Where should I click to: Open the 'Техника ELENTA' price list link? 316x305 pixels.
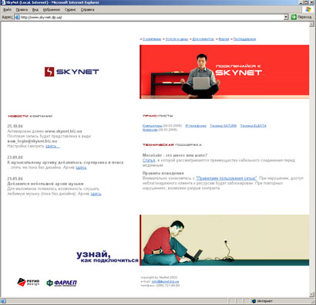coord(254,126)
